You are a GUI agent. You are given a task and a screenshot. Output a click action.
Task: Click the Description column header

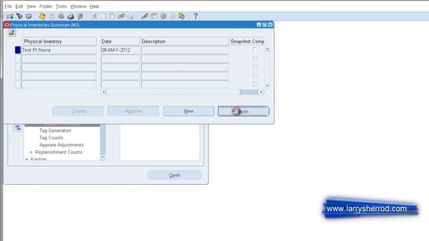pos(185,42)
